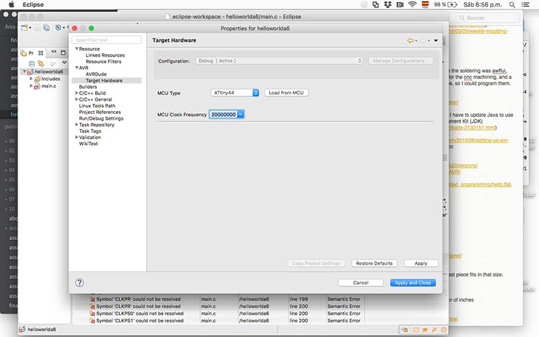Viewport: 539px width, 337px height.
Task: Click the book icon in the bottom trim
Action: 416,330
